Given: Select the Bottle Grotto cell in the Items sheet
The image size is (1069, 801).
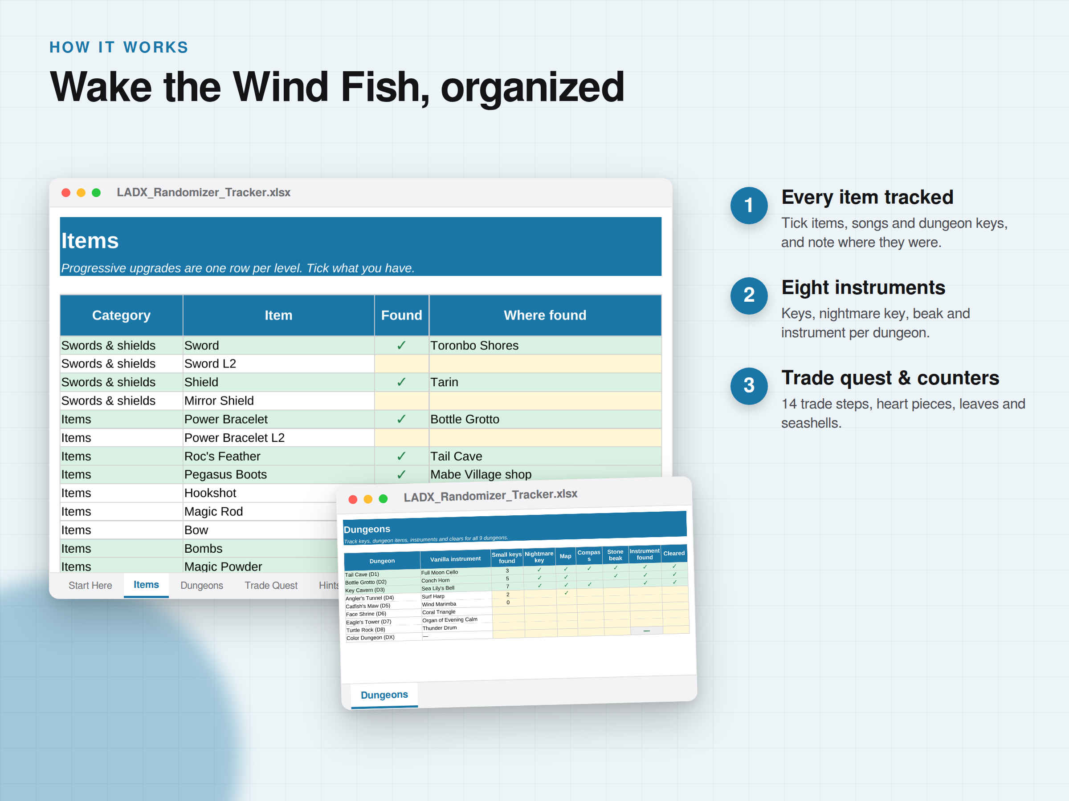Looking at the screenshot, I should (x=545, y=420).
